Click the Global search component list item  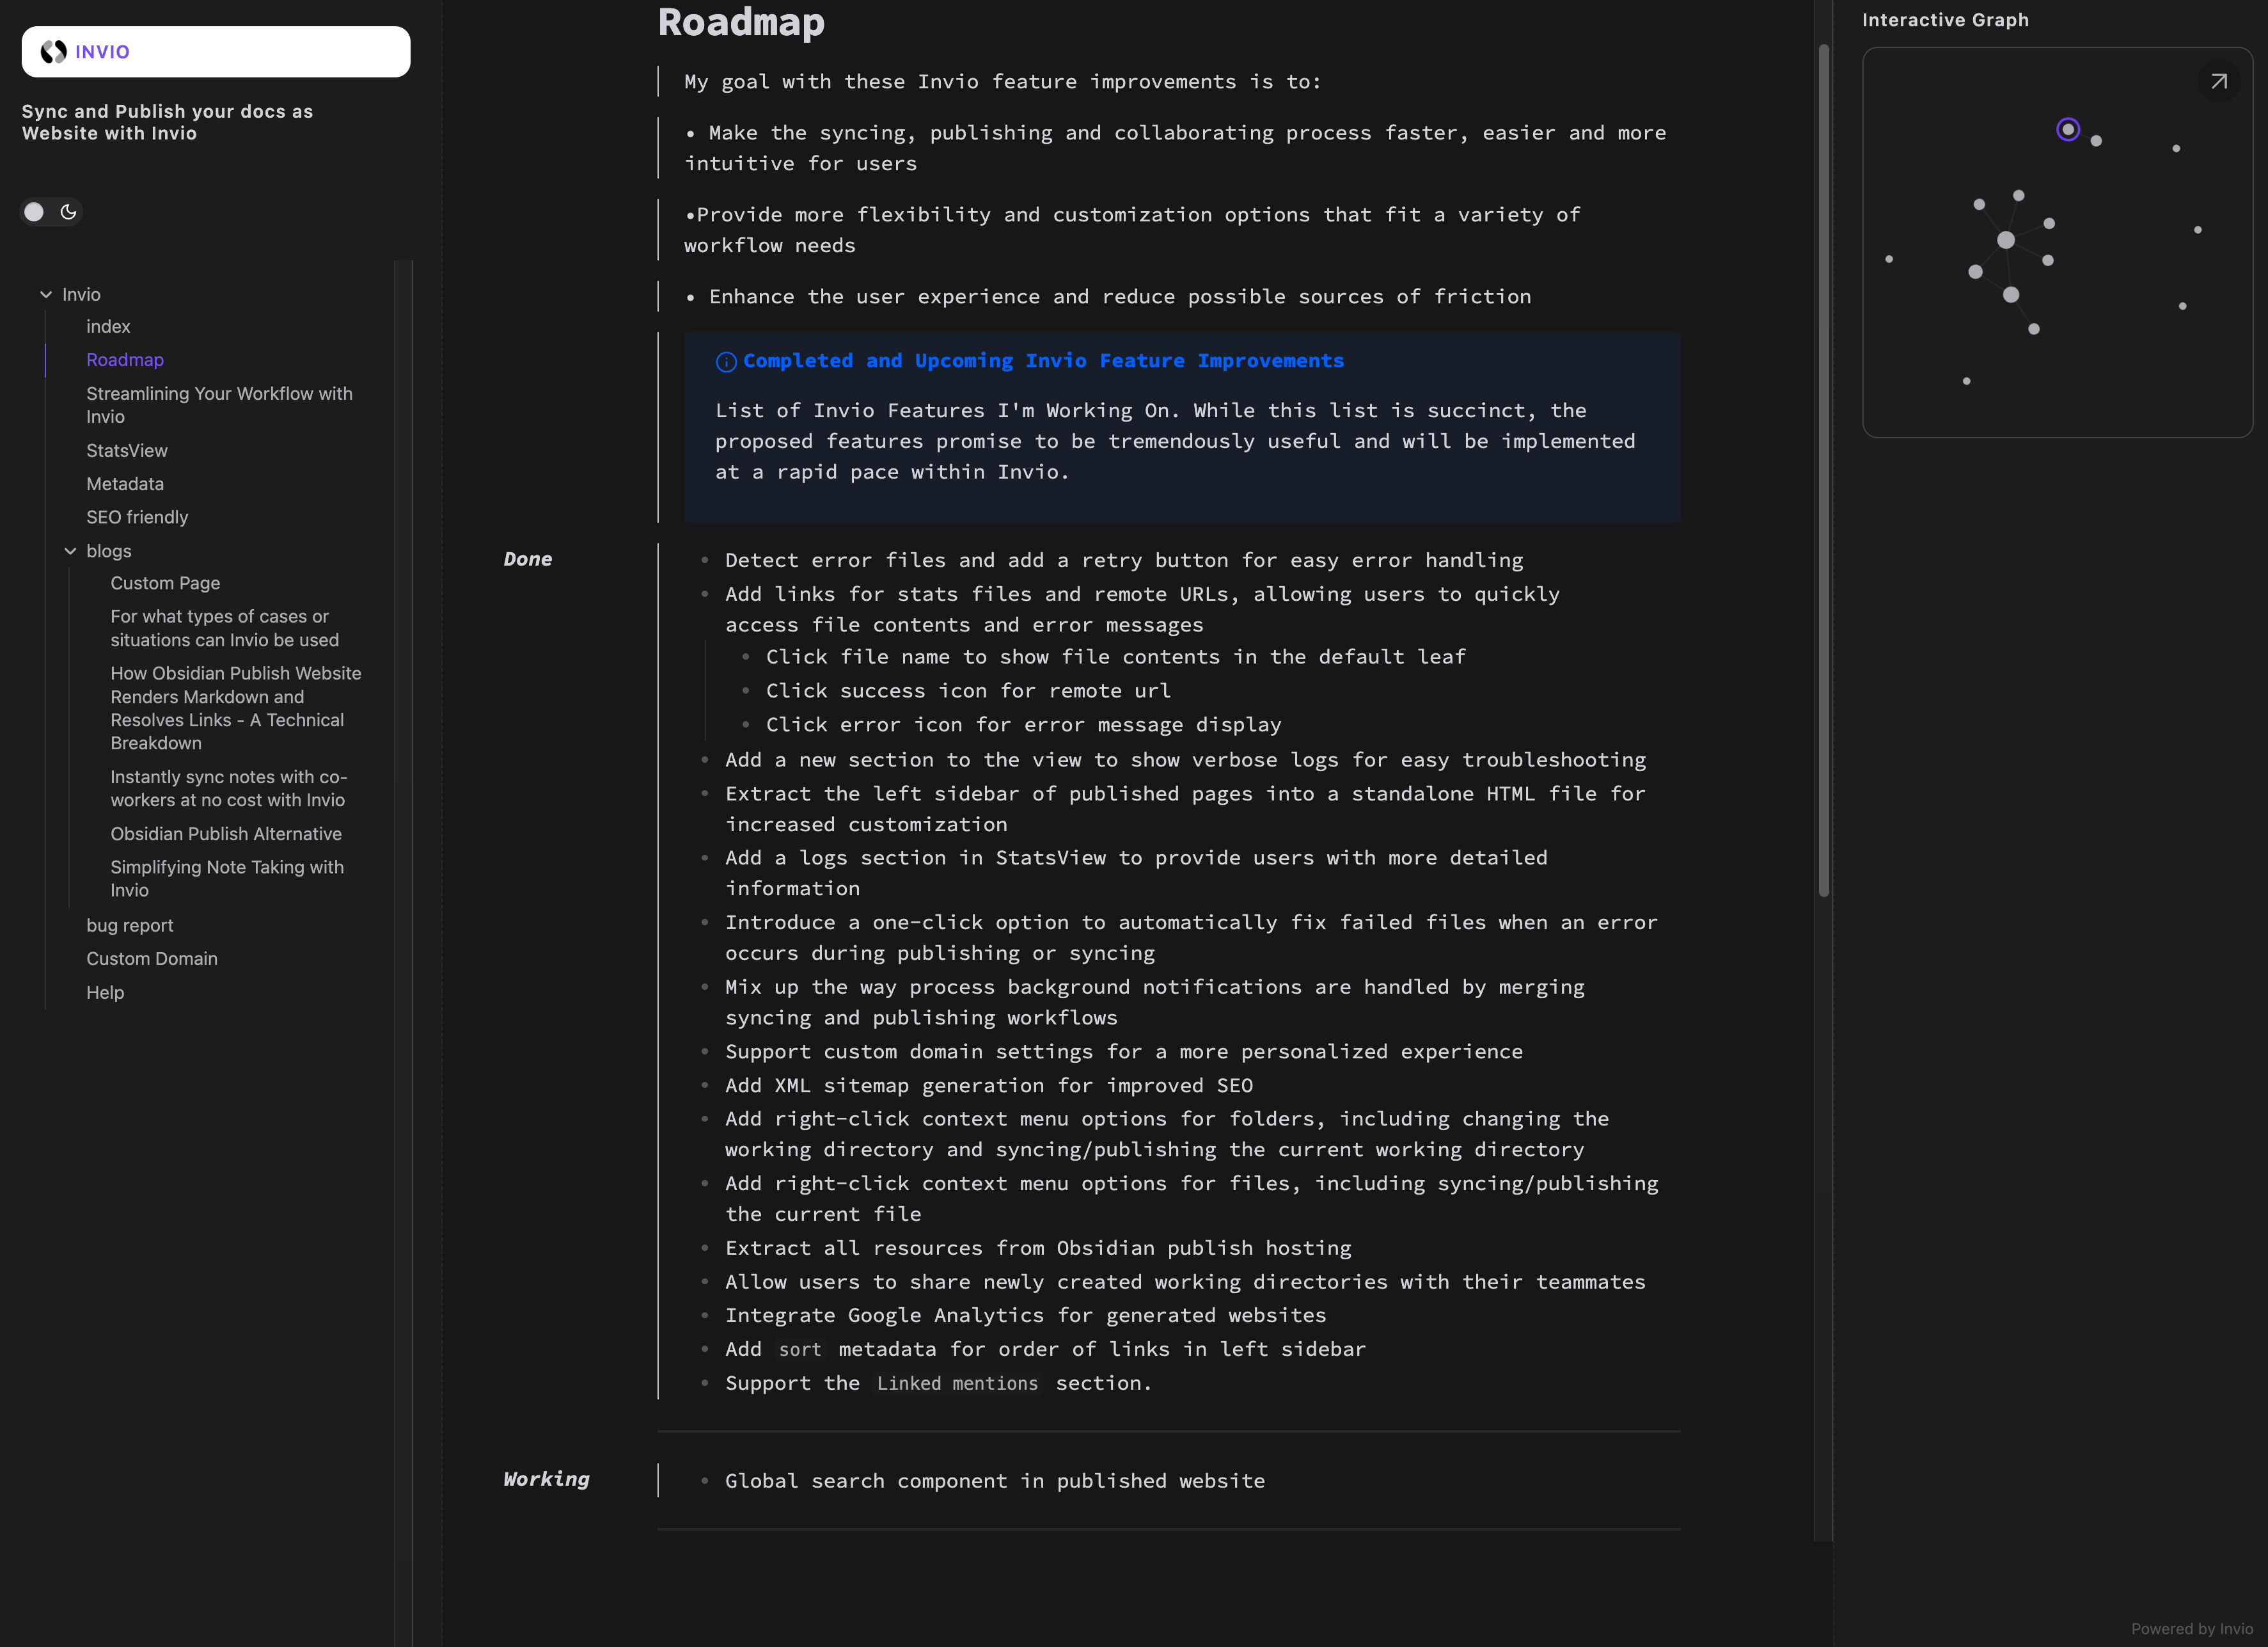995,1480
